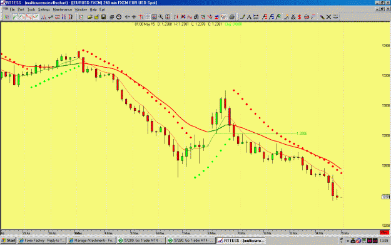Click the checkmark chart icon in toolbar
Viewport: 391px width, 245px height.
tap(223, 17)
